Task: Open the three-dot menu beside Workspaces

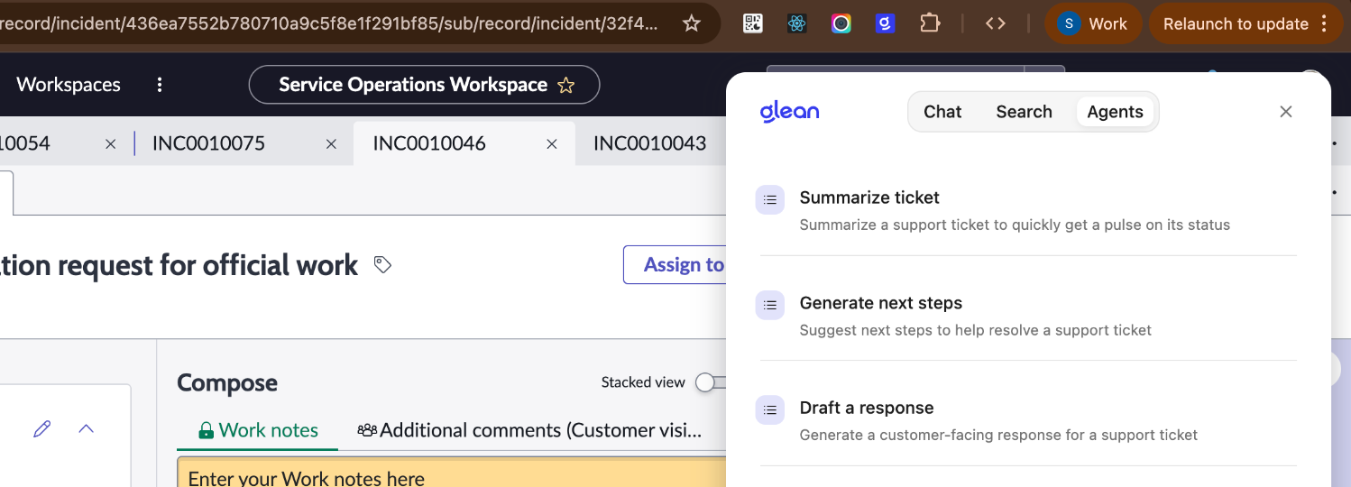Action: pyautogui.click(x=160, y=85)
